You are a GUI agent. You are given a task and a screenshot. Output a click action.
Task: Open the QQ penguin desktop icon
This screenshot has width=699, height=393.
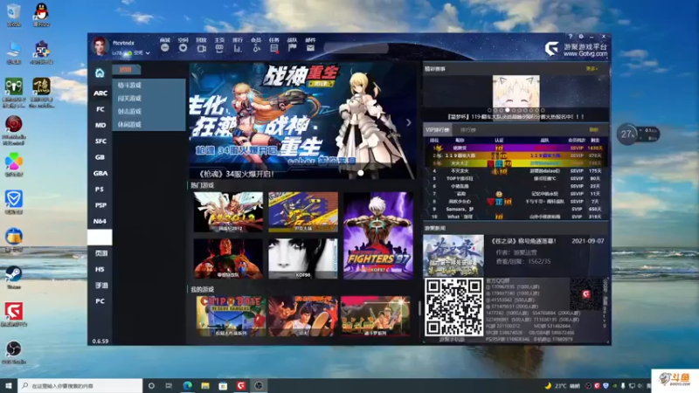point(41,14)
